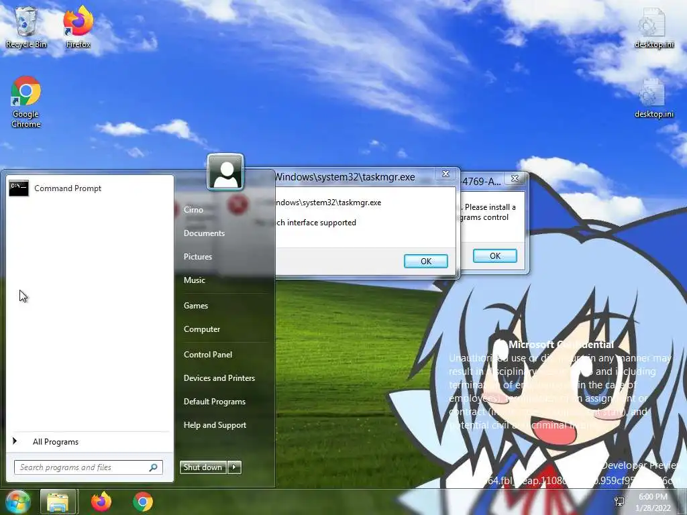687x515 pixels.
Task: Click the taskbar clock showing 6:00 PM
Action: [x=653, y=502]
